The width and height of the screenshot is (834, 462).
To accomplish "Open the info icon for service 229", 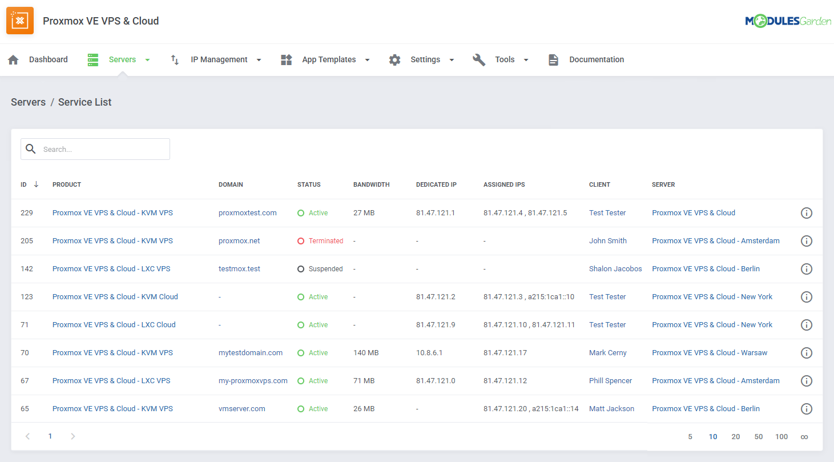I will tap(807, 212).
